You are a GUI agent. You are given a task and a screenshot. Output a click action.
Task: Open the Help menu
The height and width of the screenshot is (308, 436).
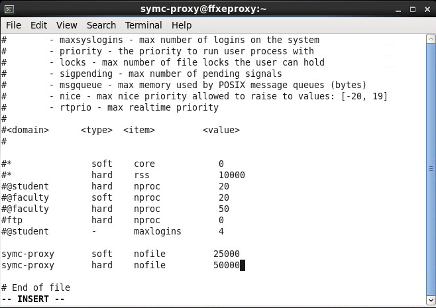(x=181, y=25)
